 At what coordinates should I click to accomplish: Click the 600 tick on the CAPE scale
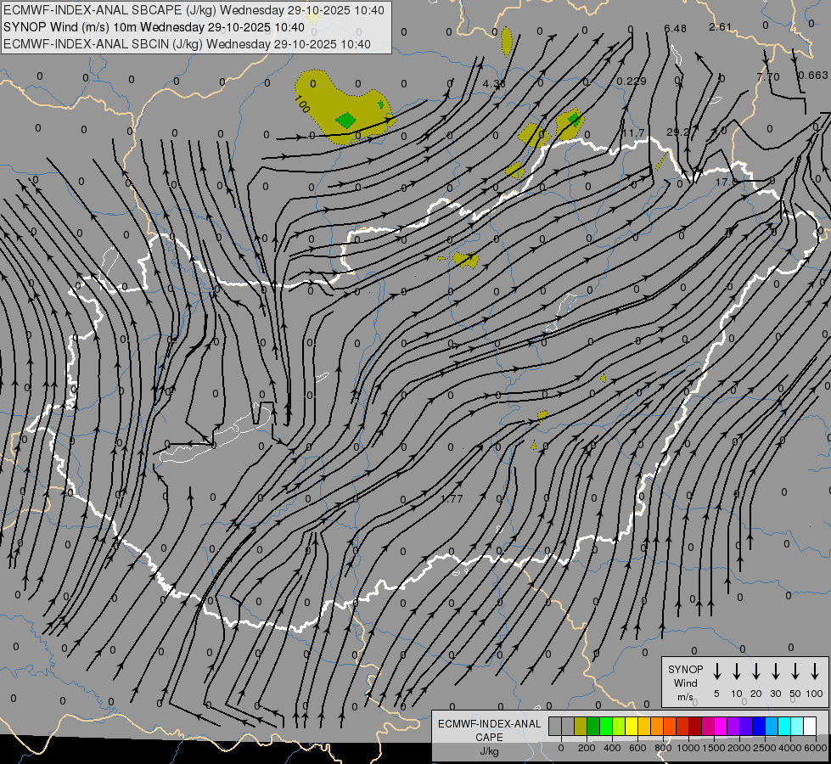(637, 748)
